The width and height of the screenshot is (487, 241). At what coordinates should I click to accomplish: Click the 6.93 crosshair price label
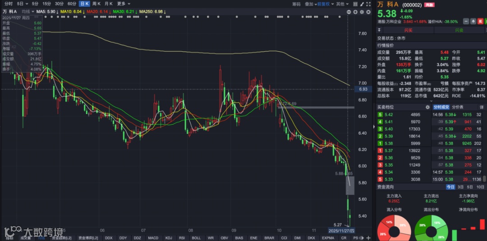coord(363,89)
